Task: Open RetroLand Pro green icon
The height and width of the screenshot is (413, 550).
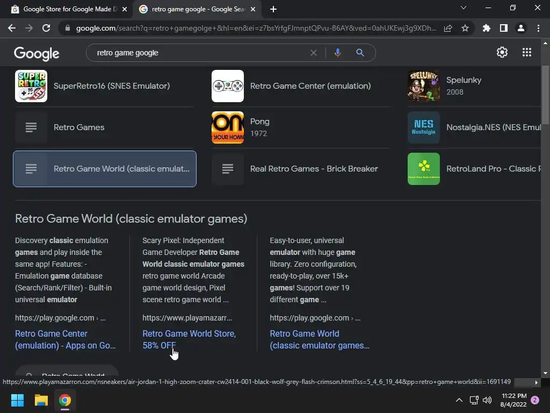Action: [x=424, y=169]
